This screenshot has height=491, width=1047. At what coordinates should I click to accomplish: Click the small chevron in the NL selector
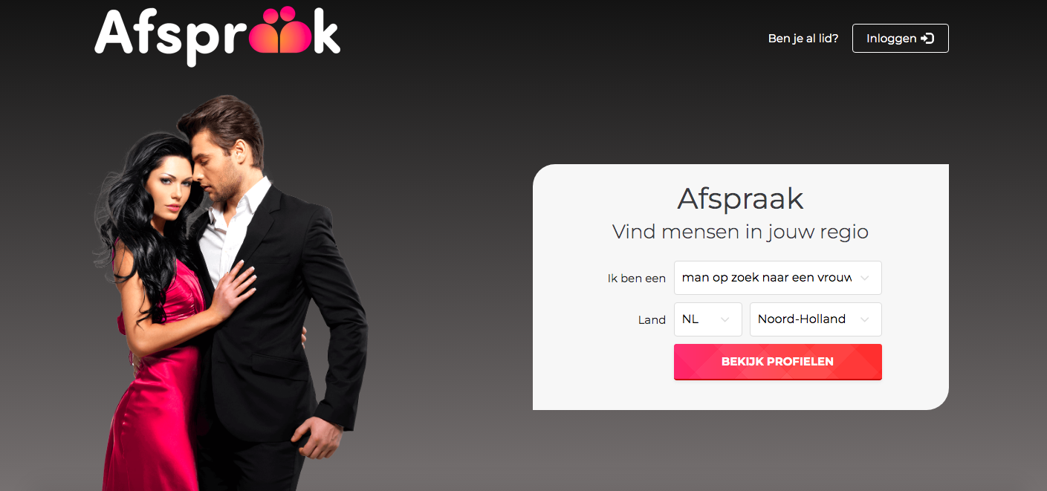tap(725, 319)
